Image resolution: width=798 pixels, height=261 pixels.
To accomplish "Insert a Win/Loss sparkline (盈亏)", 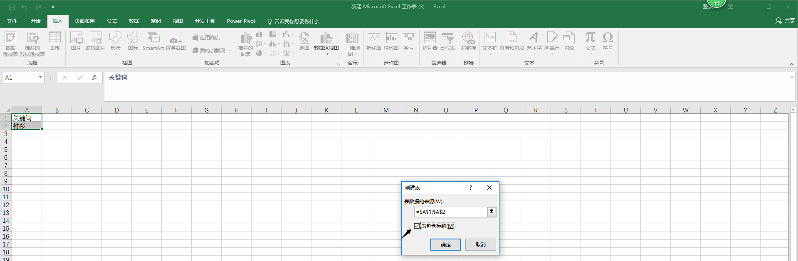I will tap(409, 41).
